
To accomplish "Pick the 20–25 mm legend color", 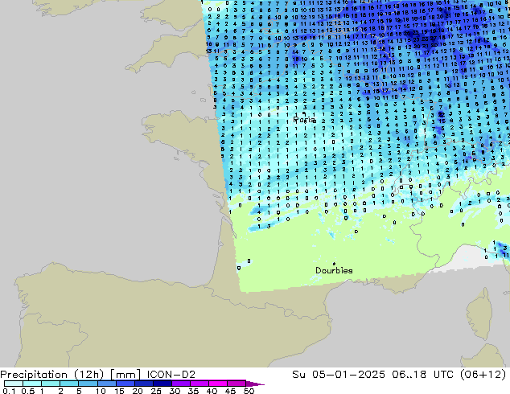I will click(143, 384).
